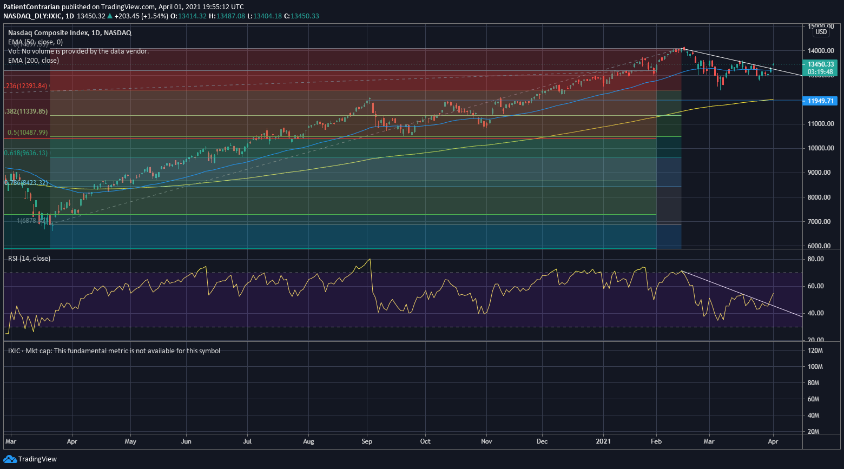Click the May label on the time axis
Image resolution: width=844 pixels, height=469 pixels.
(130, 441)
